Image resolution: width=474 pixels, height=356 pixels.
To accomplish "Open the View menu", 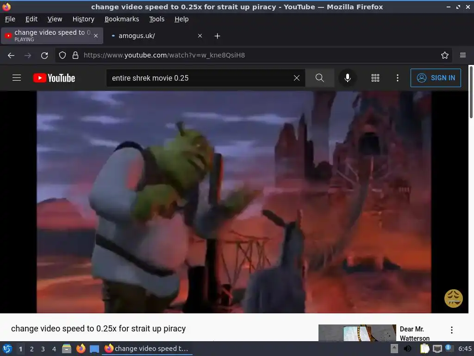I will click(x=55, y=19).
